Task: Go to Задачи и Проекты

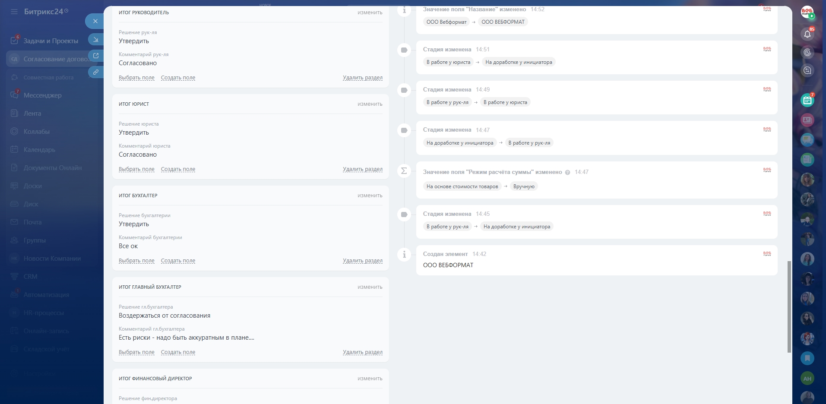Action: tap(51, 41)
